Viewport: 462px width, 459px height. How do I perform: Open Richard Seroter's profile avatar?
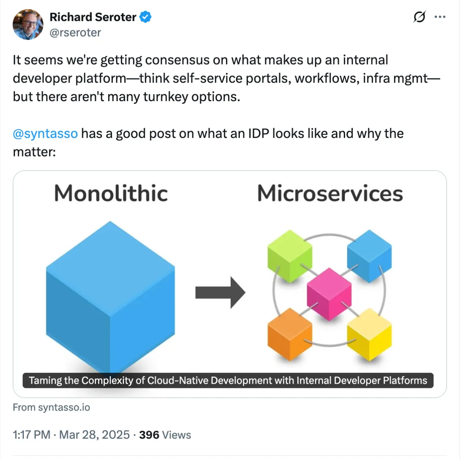(28, 25)
